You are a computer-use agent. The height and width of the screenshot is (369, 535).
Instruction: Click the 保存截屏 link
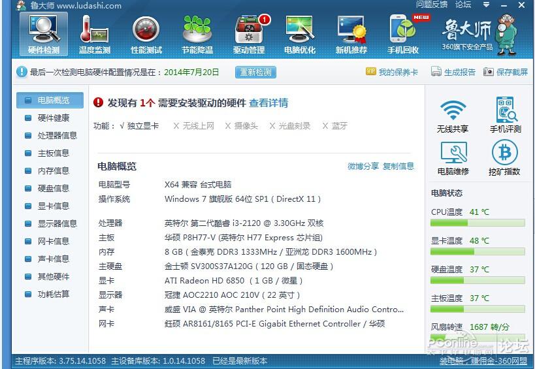pyautogui.click(x=512, y=72)
